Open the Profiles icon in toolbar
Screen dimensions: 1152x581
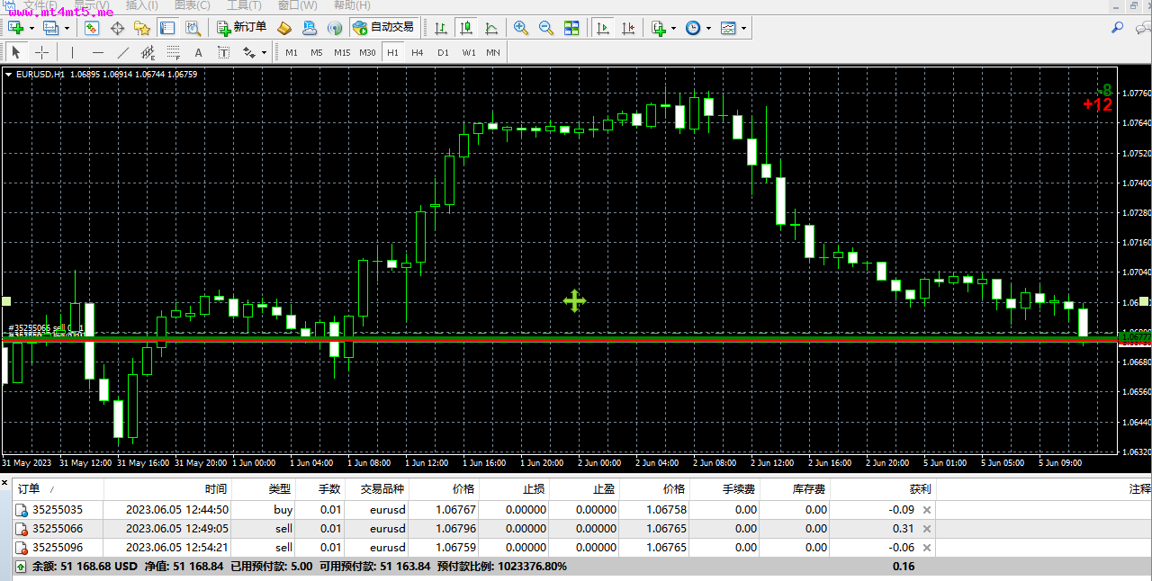pos(50,28)
